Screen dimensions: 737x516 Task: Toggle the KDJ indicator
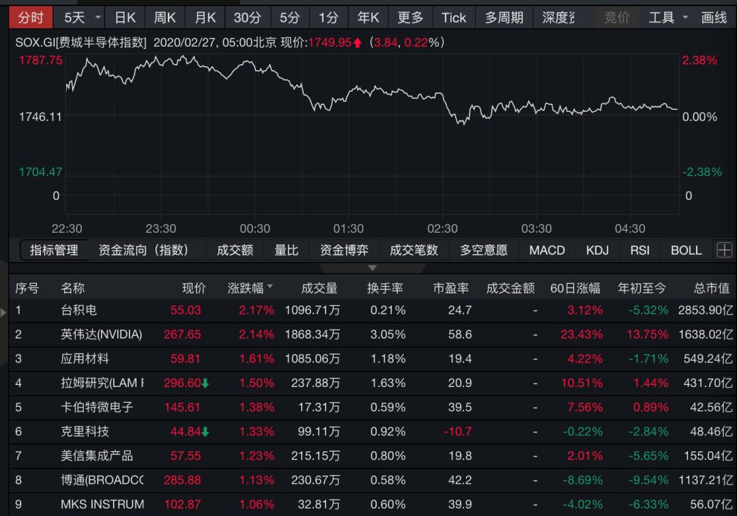point(597,250)
